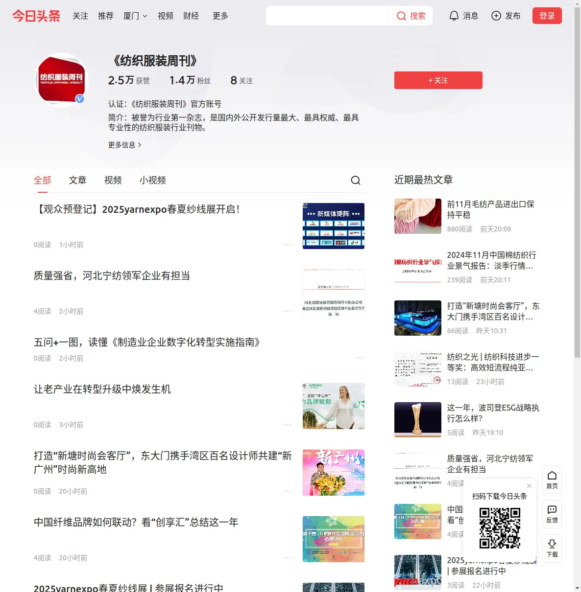This screenshot has height=592, width=581.
Task: Open article 让老产业在转型升级中焕发生机
Action: [102, 389]
